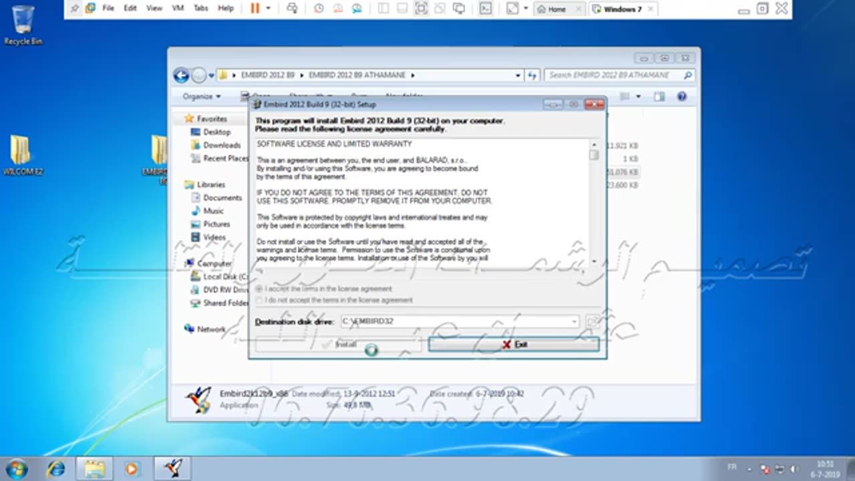Screen dimensions: 855x481
Task: Click the VMware pause VM icon
Action: tap(254, 9)
